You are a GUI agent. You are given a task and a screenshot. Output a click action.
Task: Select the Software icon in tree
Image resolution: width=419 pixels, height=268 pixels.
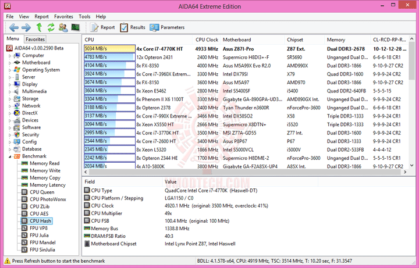[x=17, y=127]
